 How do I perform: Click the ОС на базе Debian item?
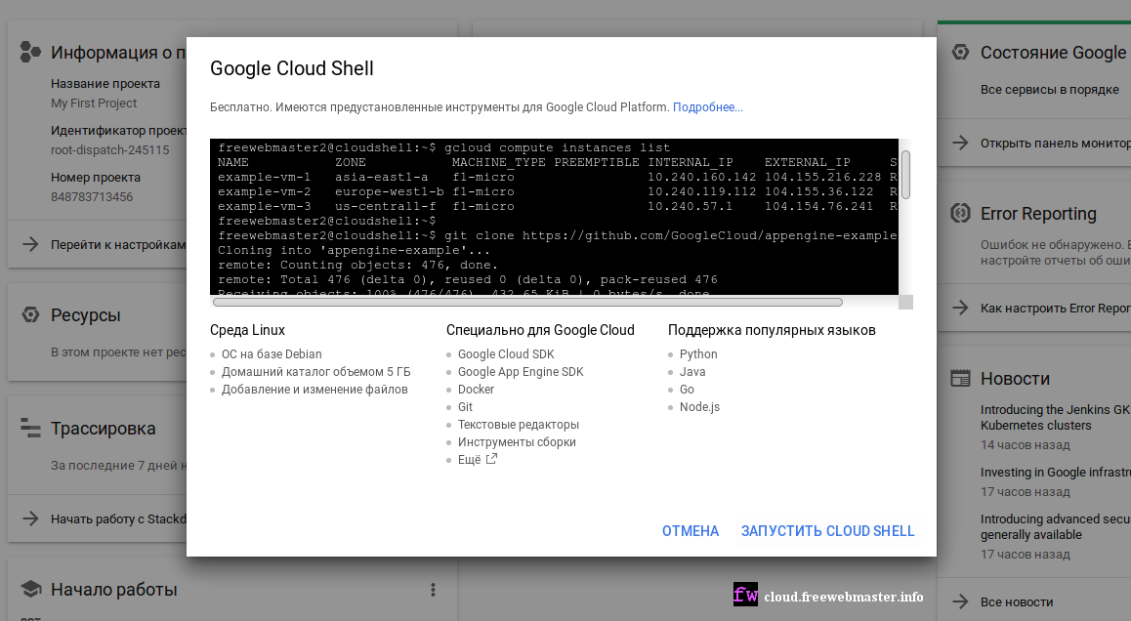click(272, 354)
